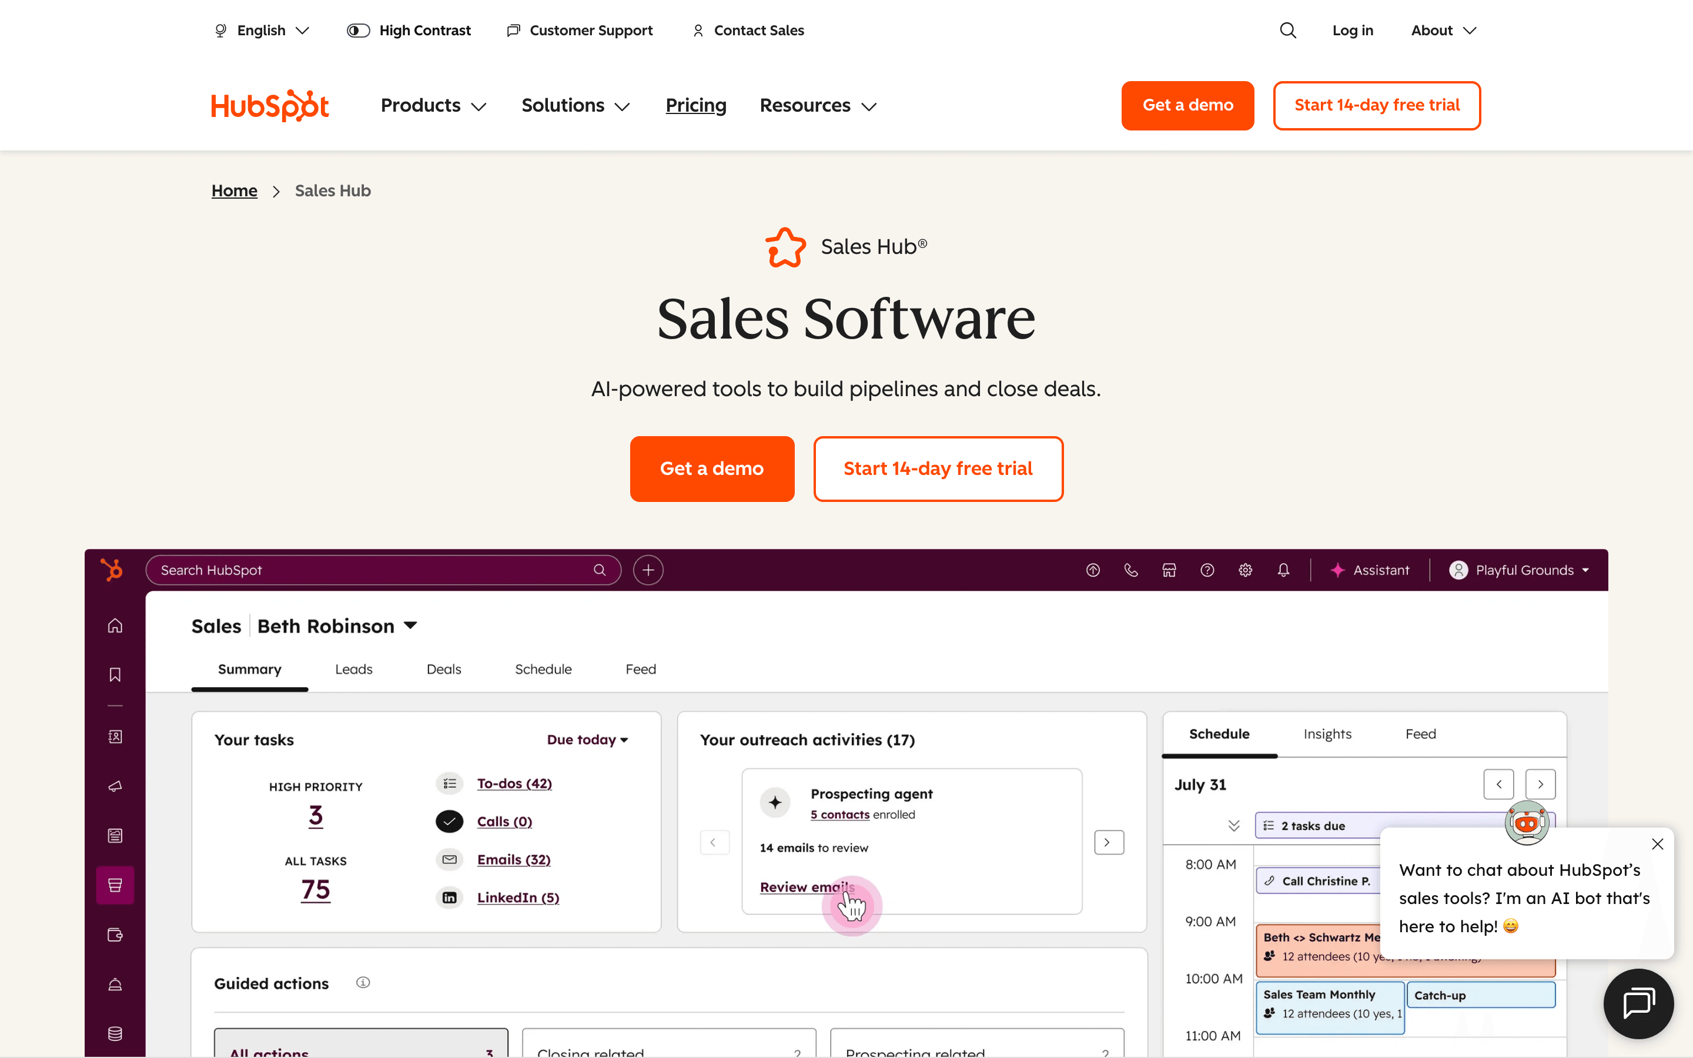The width and height of the screenshot is (1693, 1058).
Task: Click the 5 contacts enrolled link
Action: point(839,815)
